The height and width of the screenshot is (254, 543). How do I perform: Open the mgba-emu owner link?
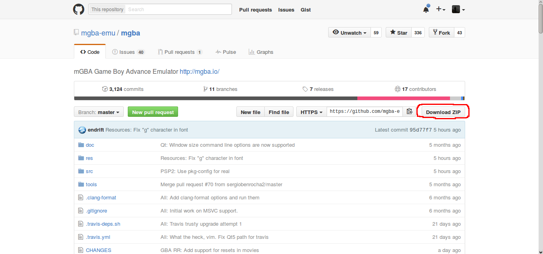(x=98, y=33)
